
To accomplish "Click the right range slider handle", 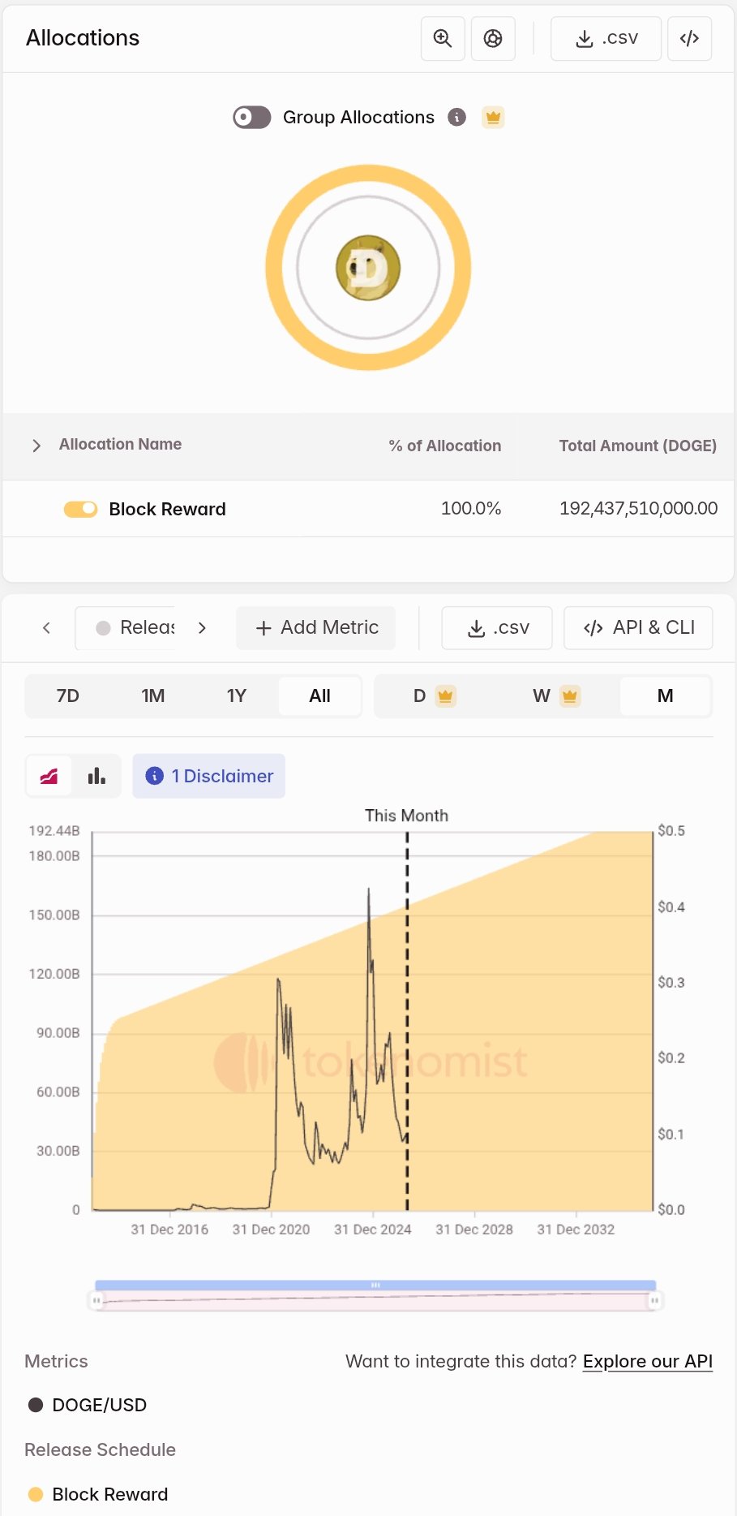I will (x=653, y=1300).
